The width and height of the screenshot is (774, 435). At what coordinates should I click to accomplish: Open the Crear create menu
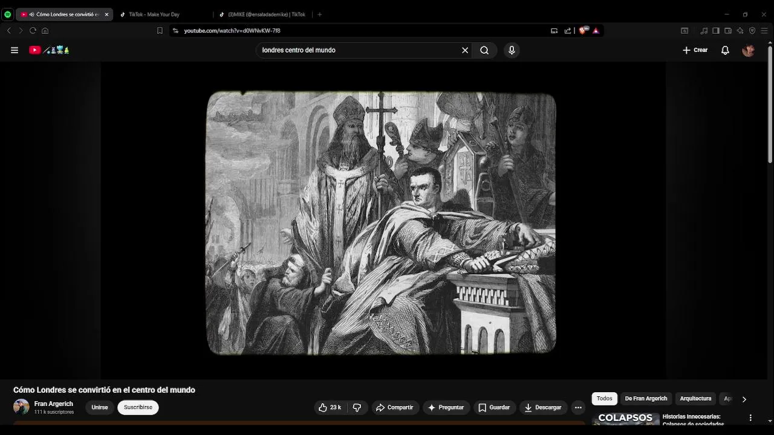point(695,50)
